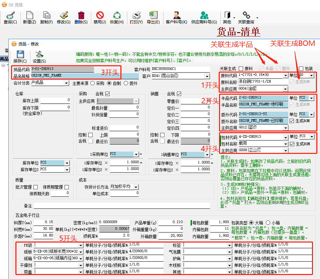Toggle 销售 控制 checkbox
The height and width of the screenshot is (279, 320).
163,135
